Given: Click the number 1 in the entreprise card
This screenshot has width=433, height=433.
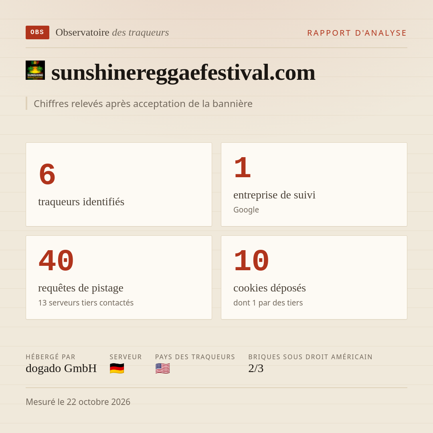Looking at the screenshot, I should (x=243, y=168).
